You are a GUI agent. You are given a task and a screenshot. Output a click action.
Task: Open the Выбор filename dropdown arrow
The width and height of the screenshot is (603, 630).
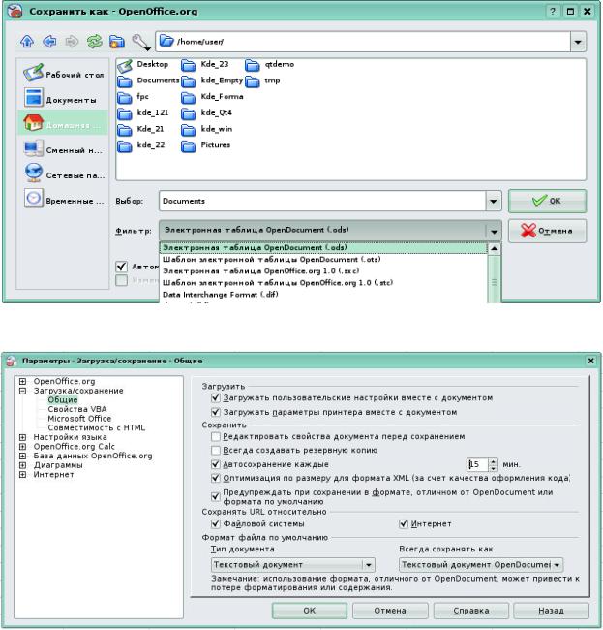tap(494, 201)
